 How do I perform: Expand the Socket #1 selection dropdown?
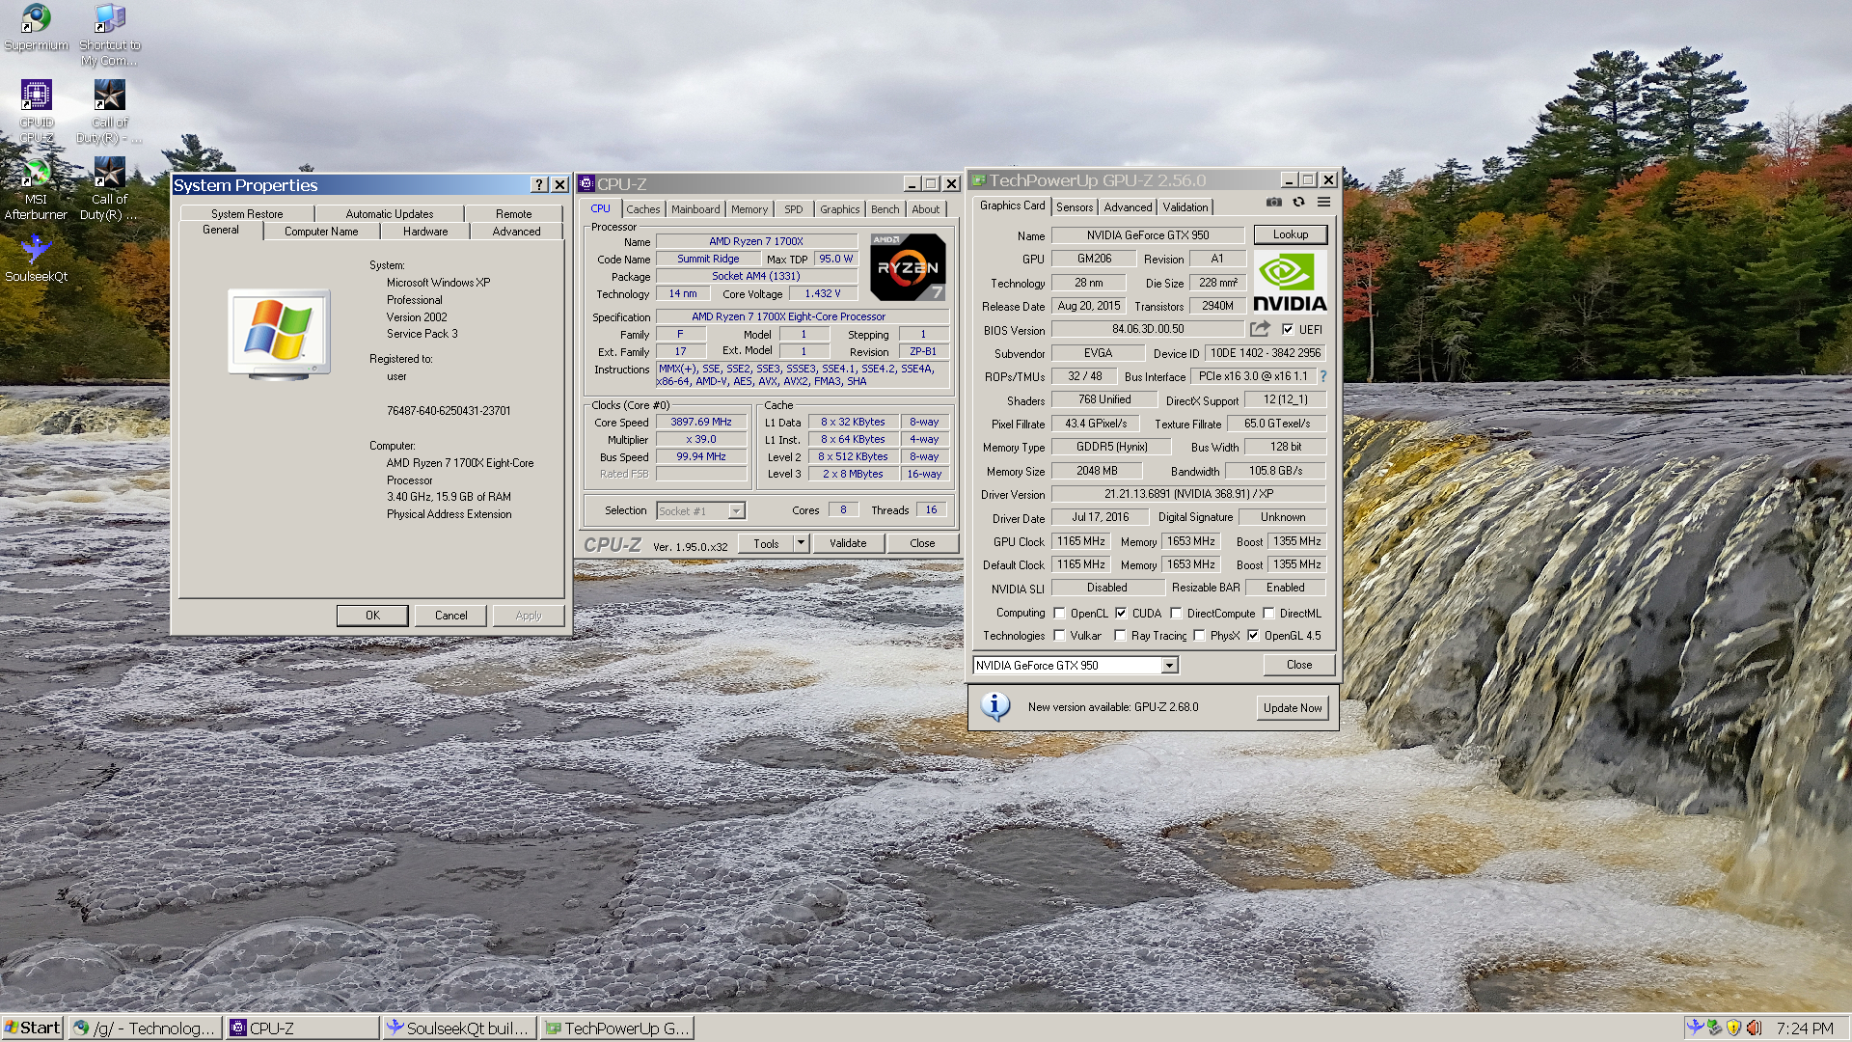736,511
